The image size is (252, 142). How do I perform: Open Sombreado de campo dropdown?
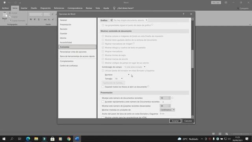click(145, 67)
